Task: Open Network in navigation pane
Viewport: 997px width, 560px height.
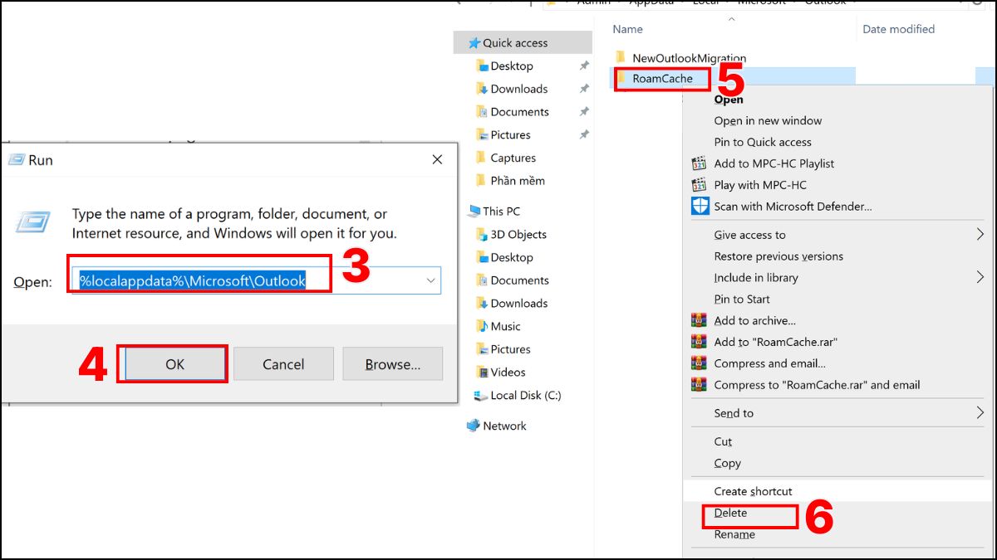Action: pyautogui.click(x=504, y=426)
